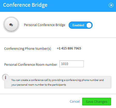
Task: Click empty area of the blue header bar
Action: pos(78,6)
